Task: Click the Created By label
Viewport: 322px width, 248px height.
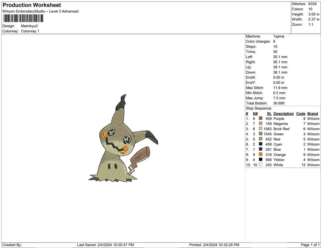Action: 12,245
